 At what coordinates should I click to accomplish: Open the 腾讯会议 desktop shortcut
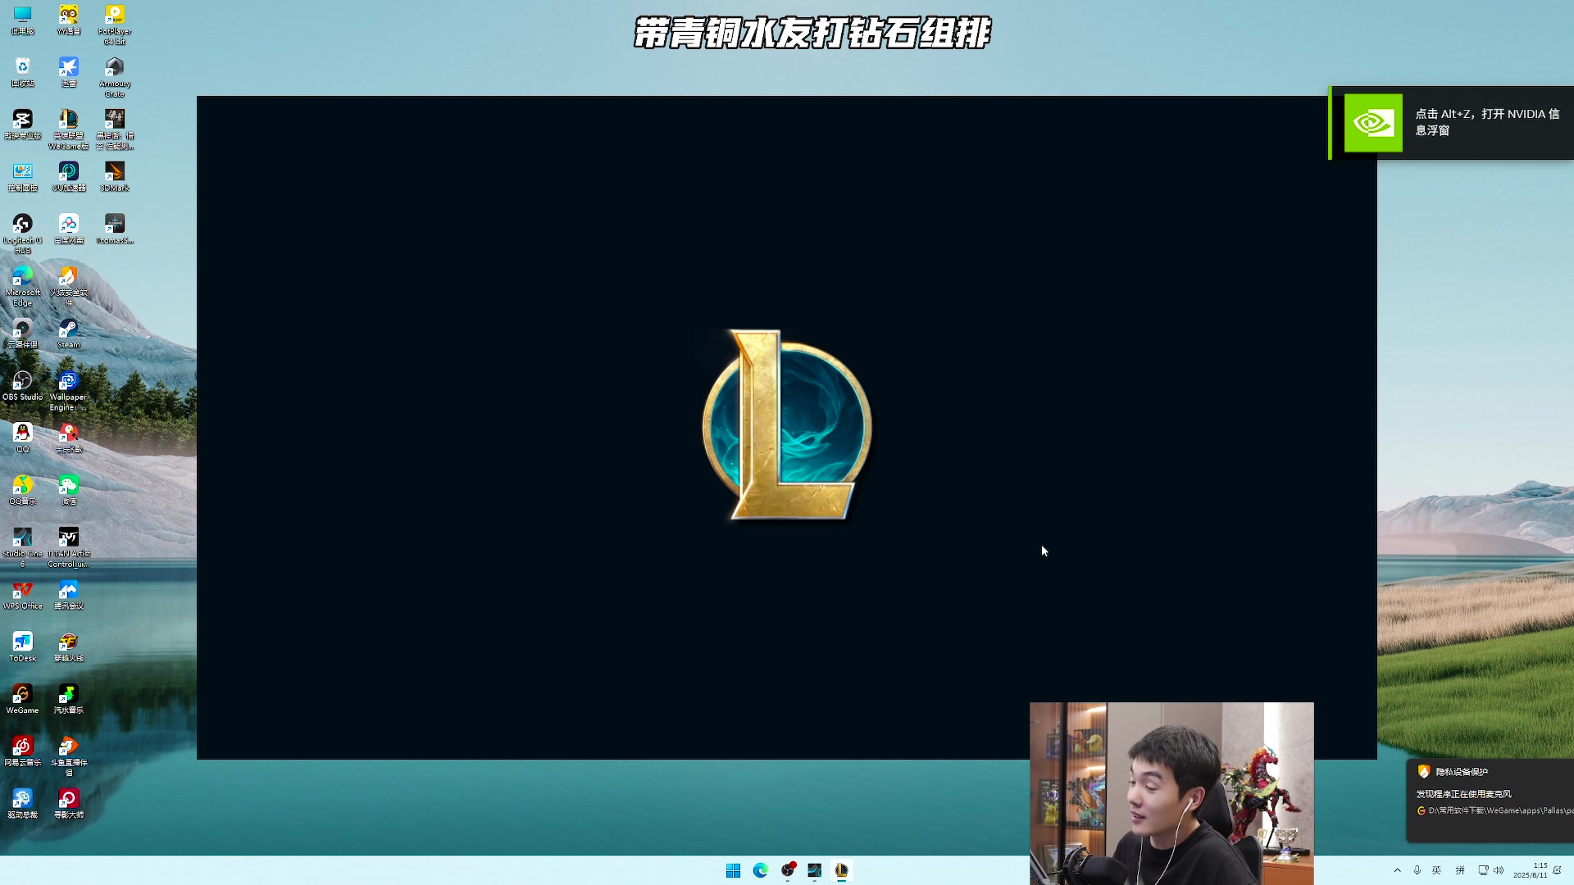point(69,595)
